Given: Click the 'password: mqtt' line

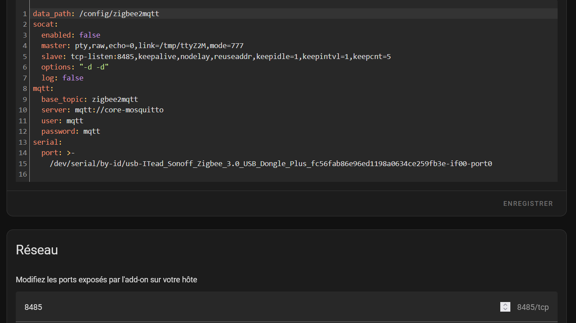Looking at the screenshot, I should pyautogui.click(x=70, y=132).
